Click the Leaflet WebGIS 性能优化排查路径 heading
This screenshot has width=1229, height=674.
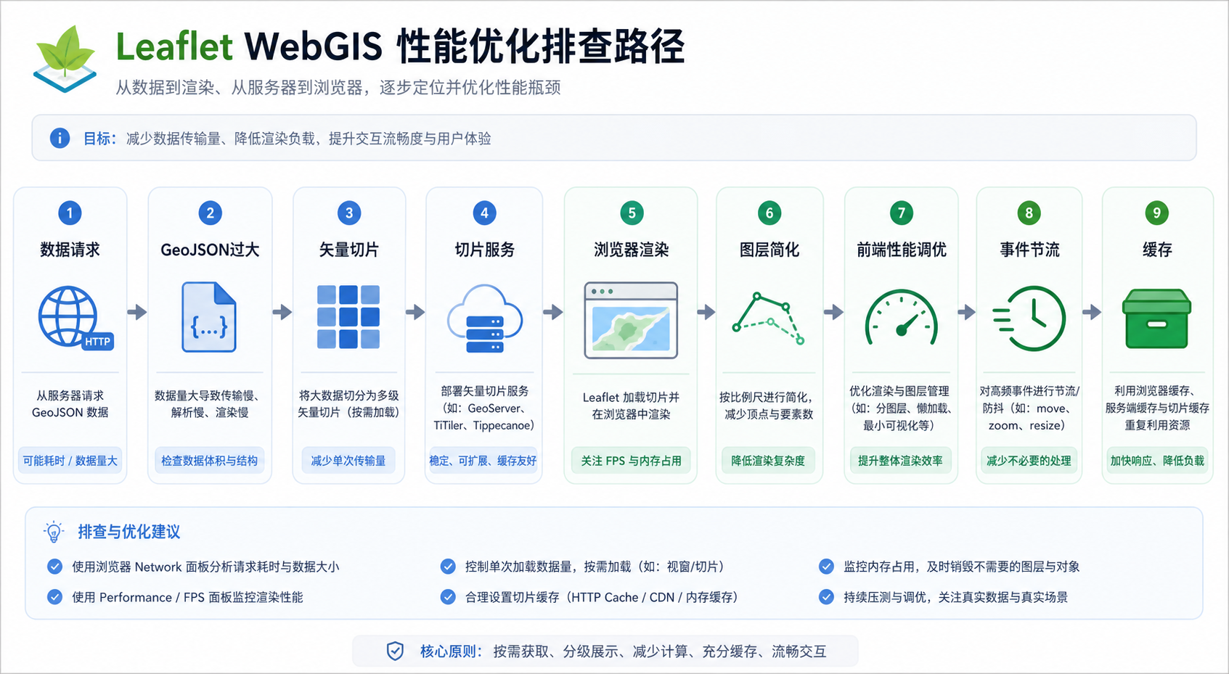coord(400,46)
